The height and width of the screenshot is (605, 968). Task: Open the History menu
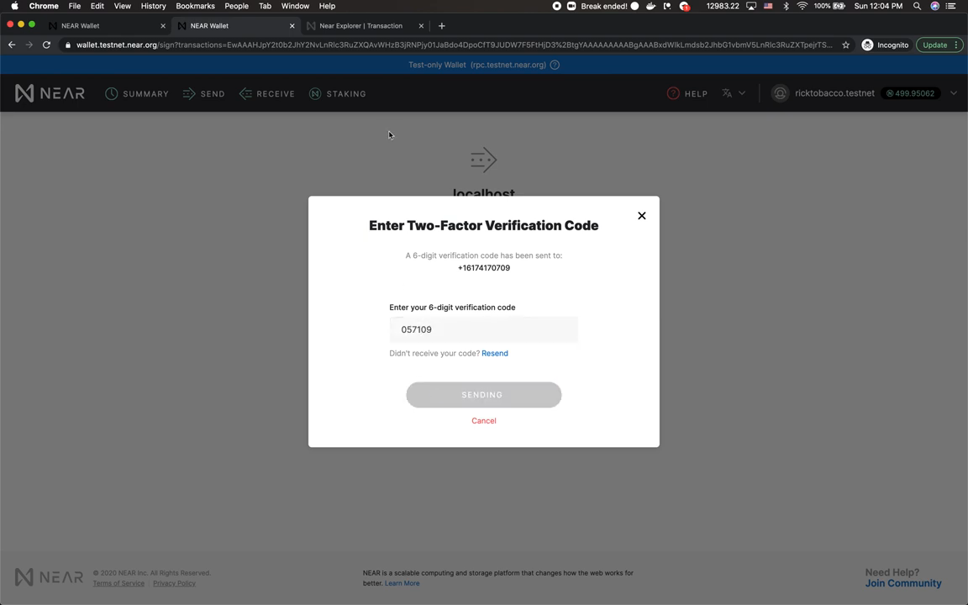coord(153,6)
